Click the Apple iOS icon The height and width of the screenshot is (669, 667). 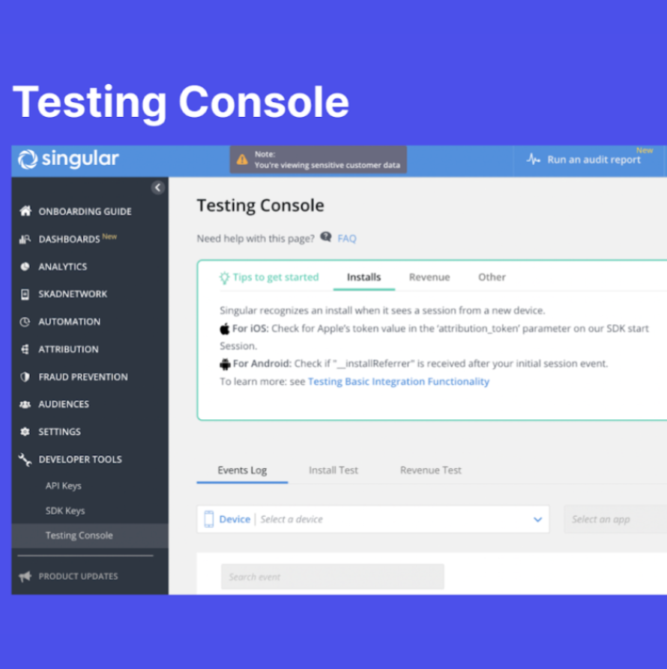tap(225, 329)
